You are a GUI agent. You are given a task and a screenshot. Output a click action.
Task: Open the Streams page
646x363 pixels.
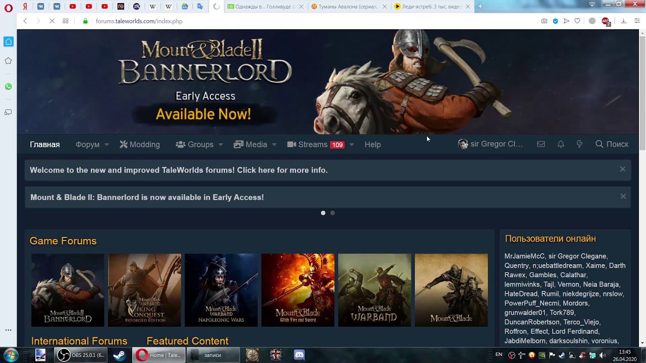point(315,144)
